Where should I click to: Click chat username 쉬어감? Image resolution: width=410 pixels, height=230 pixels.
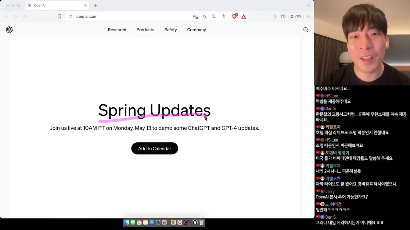point(336,204)
